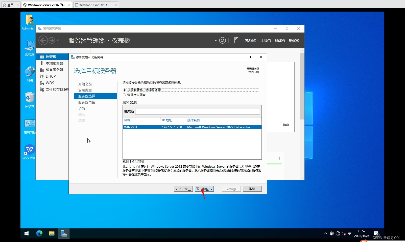Click the 所有服务器 icon
The height and width of the screenshot is (242, 405).
pyautogui.click(x=42, y=70)
